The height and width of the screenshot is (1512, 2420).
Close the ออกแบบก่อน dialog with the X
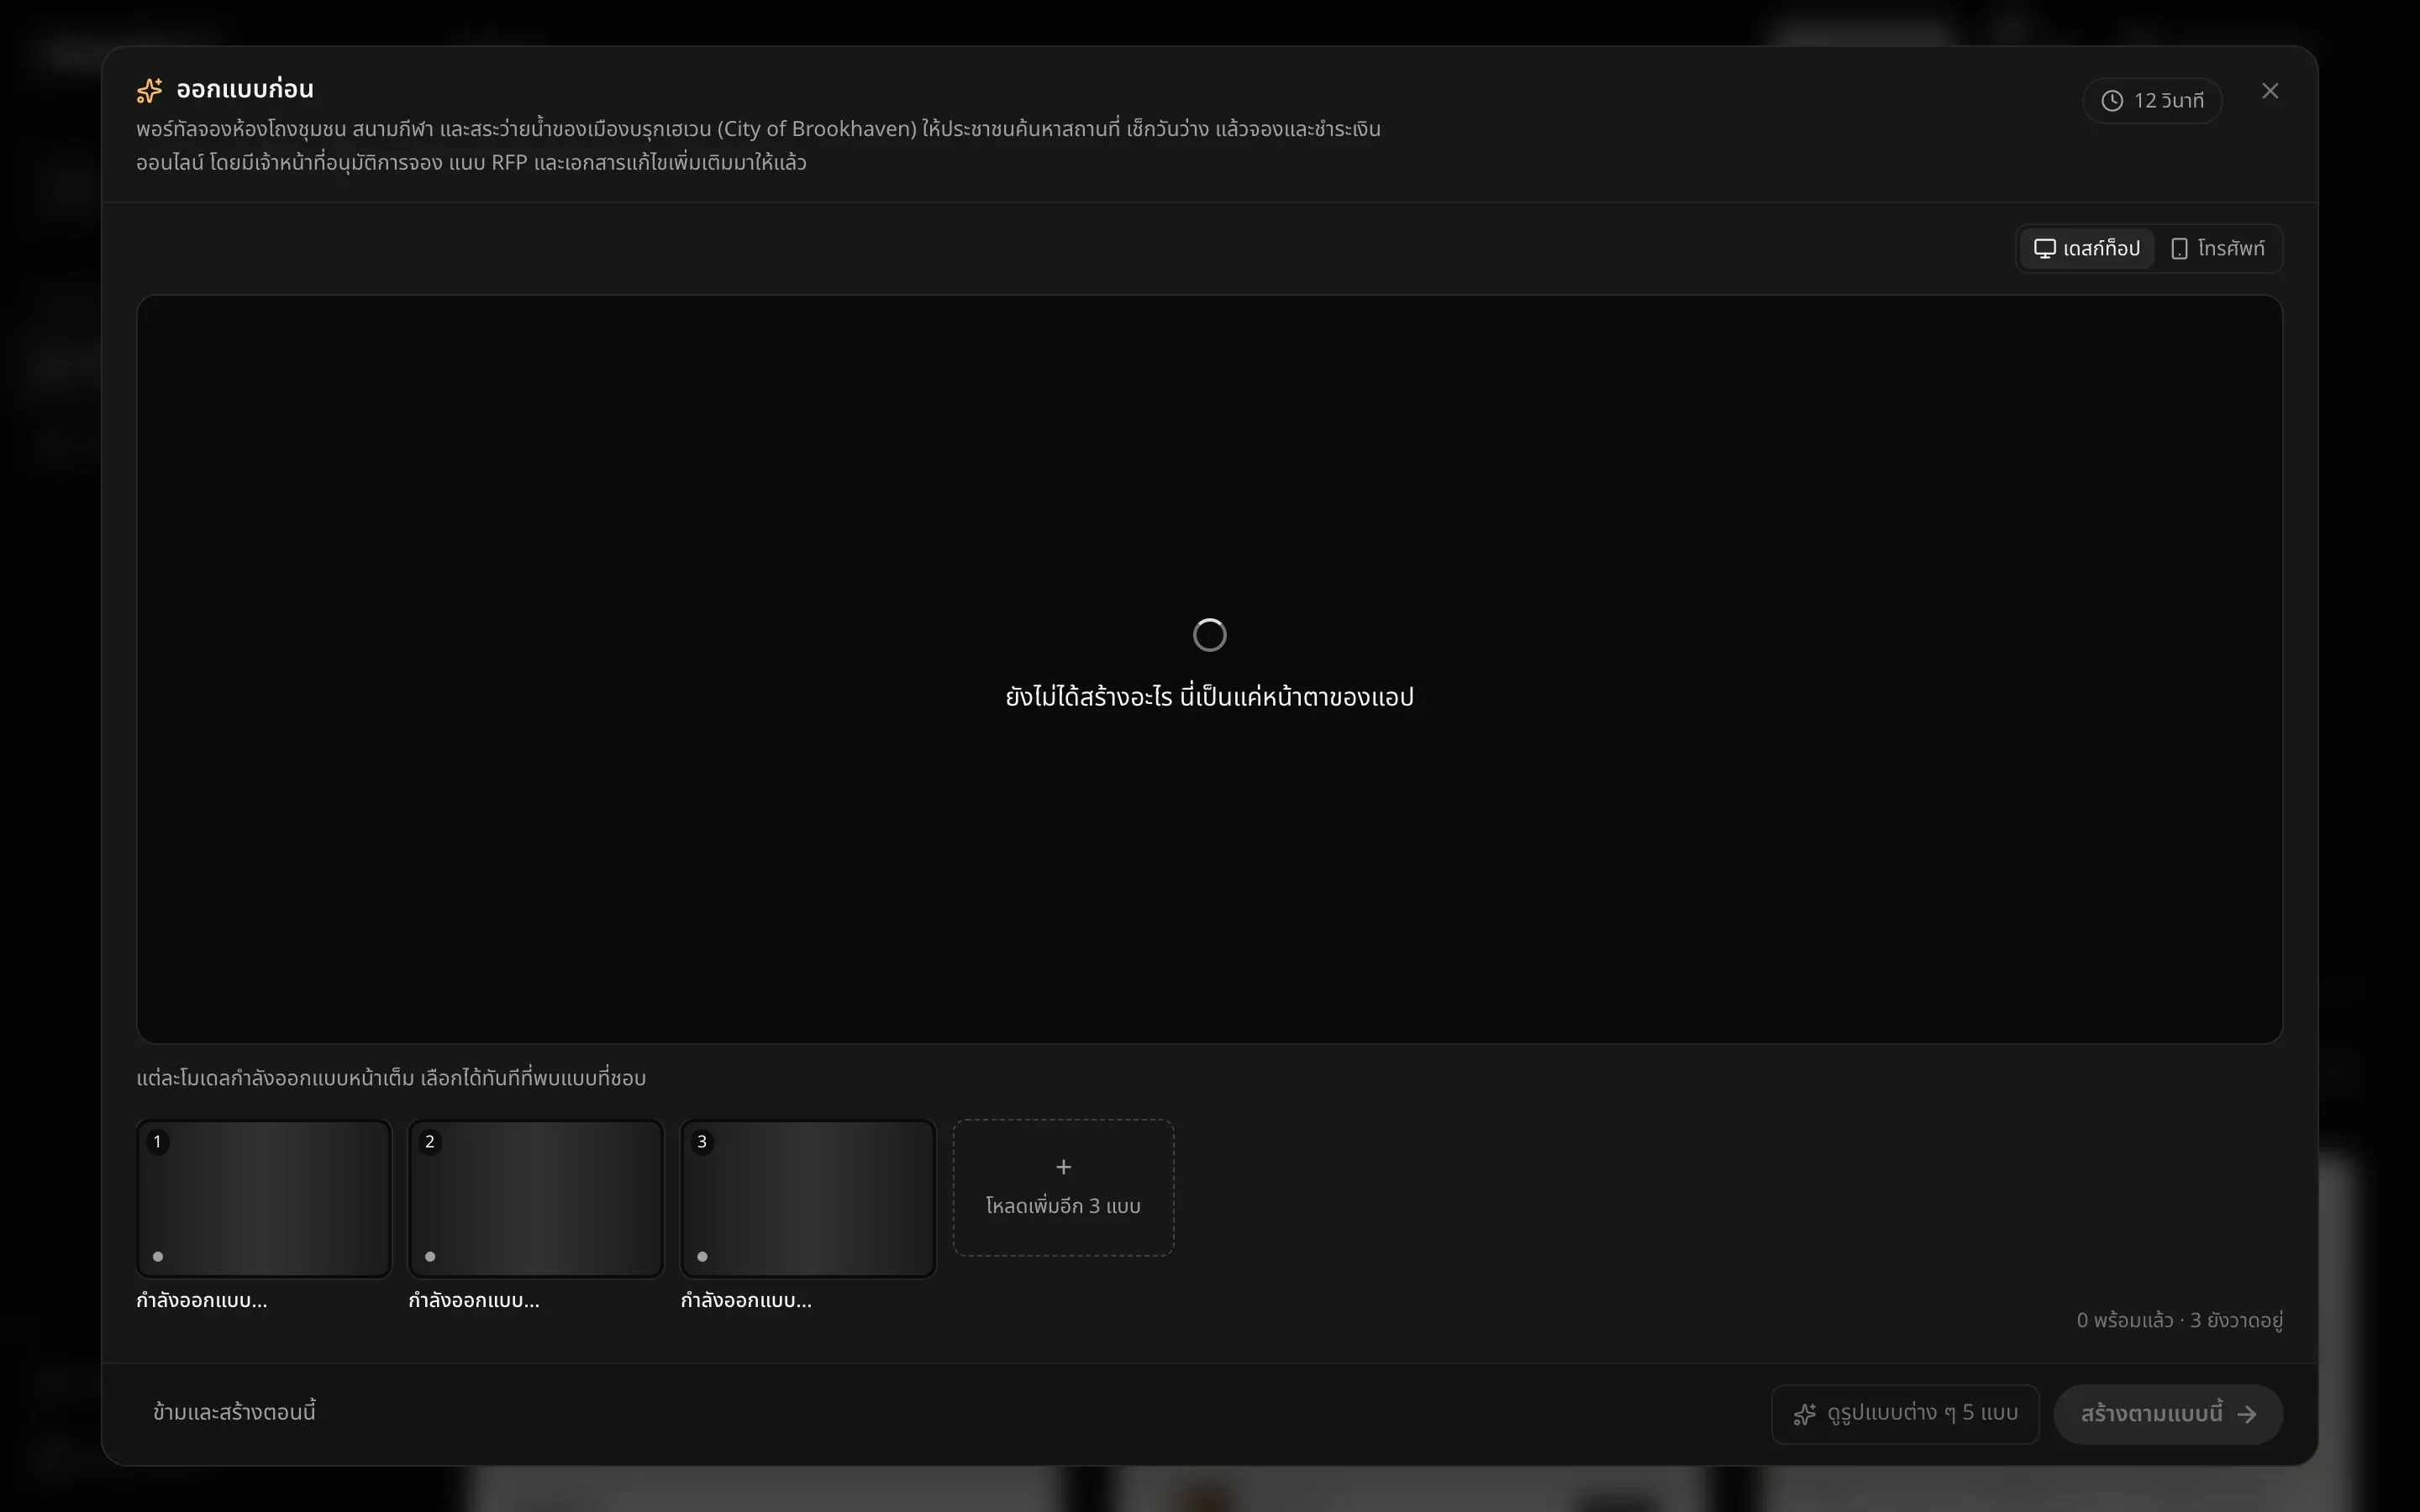(x=2270, y=91)
